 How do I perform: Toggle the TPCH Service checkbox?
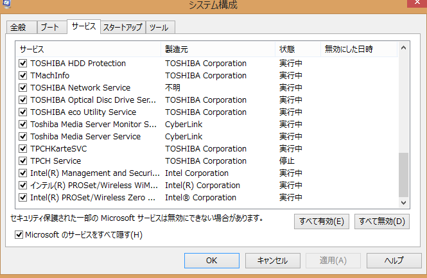click(23, 161)
